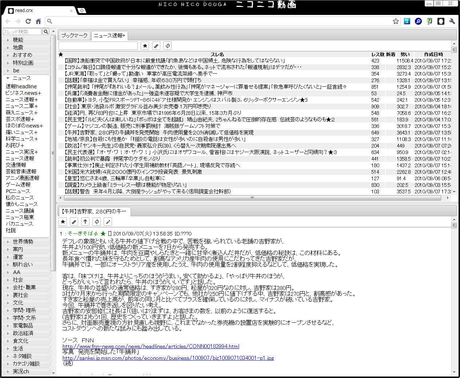Image resolution: width=460 pixels, height=378 pixels.
Task: Click the thread search magnifier button
Action: [46, 32]
